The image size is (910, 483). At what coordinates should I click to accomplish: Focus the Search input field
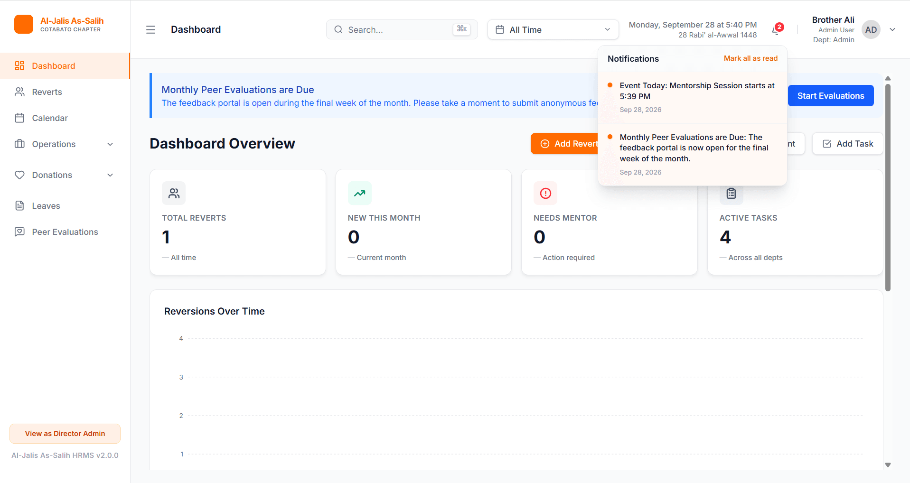pyautogui.click(x=402, y=29)
